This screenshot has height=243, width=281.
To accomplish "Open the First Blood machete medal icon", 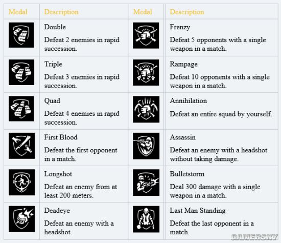I will (21, 146).
